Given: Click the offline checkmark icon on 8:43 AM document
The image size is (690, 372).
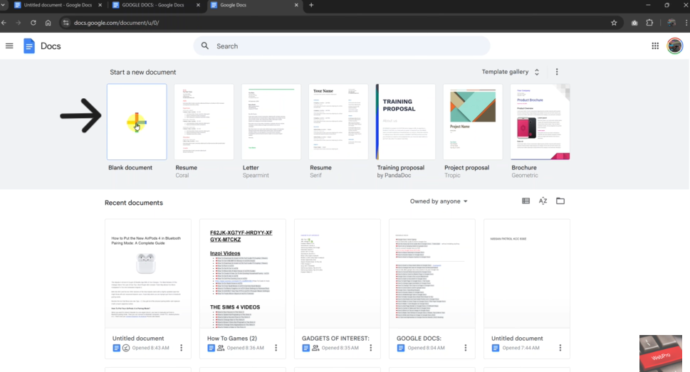Looking at the screenshot, I should (x=126, y=348).
